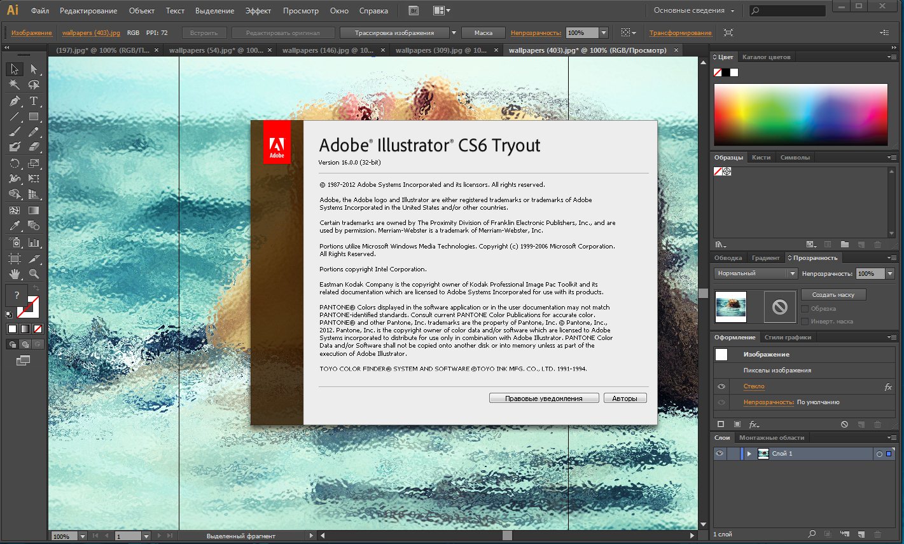904x544 pixels.
Task: Set the toolbox paint mode to Color
Action: point(11,329)
